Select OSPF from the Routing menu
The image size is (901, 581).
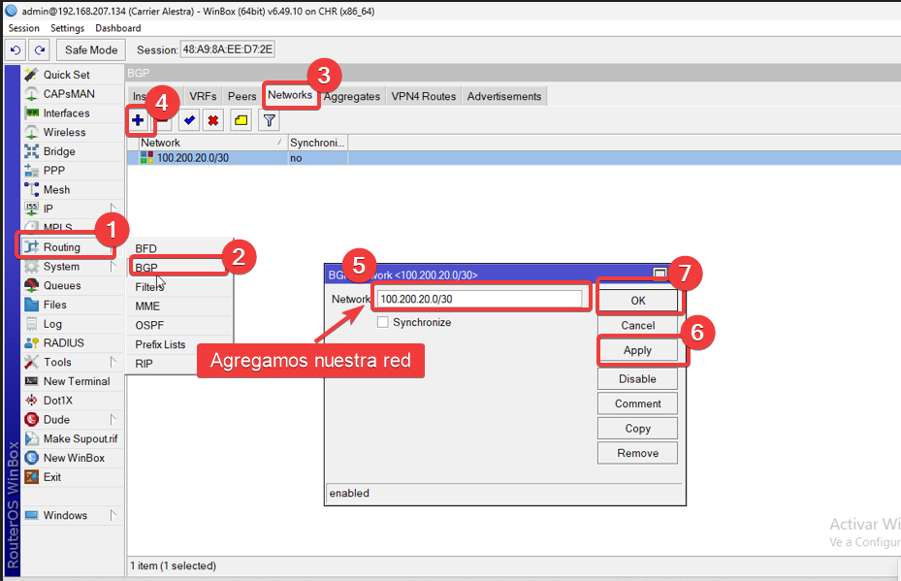click(x=148, y=325)
